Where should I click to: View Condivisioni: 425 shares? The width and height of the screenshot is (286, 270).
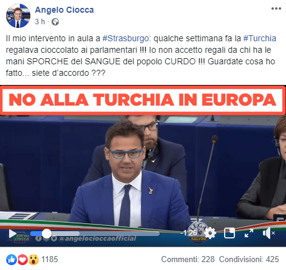249,259
